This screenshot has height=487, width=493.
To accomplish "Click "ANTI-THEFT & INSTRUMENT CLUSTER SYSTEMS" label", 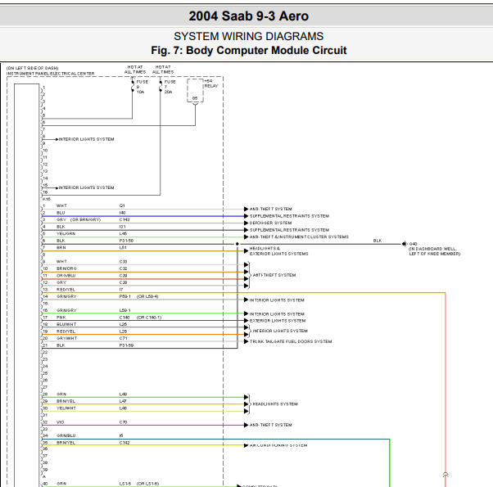I will click(x=299, y=237).
